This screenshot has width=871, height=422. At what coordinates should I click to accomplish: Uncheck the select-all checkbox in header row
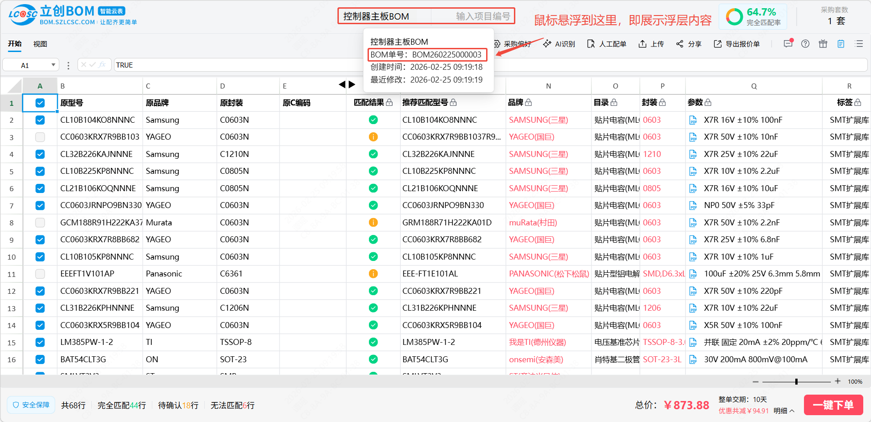pos(40,103)
